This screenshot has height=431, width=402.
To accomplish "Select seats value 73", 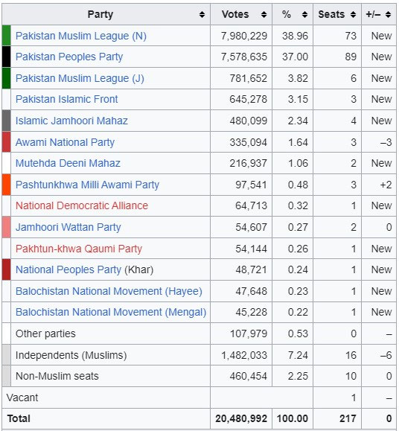I will [x=351, y=36].
